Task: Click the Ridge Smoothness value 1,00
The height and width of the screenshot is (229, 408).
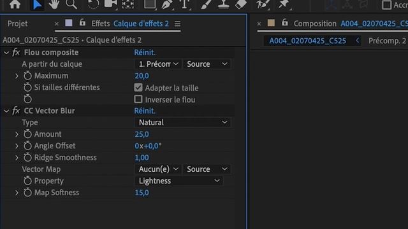Action: tap(142, 158)
